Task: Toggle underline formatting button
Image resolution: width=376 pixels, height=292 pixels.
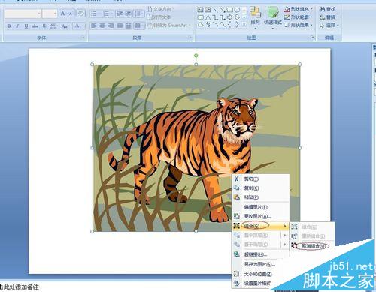Action: tap(26, 26)
